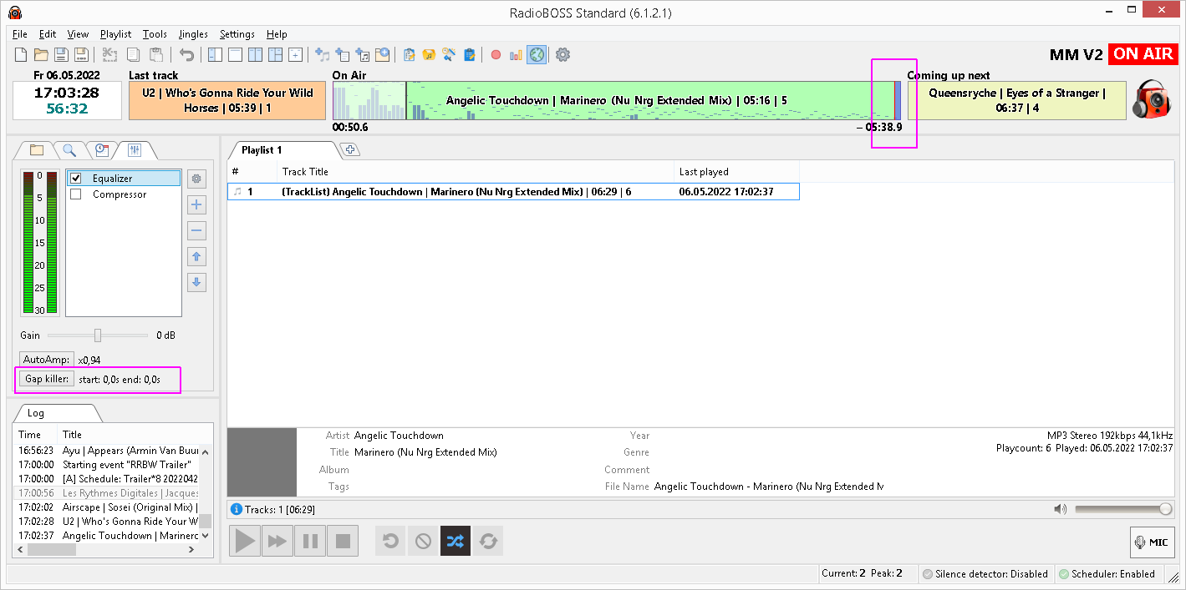Click the Save As floppy disk icon
The height and width of the screenshot is (590, 1186).
81,55
